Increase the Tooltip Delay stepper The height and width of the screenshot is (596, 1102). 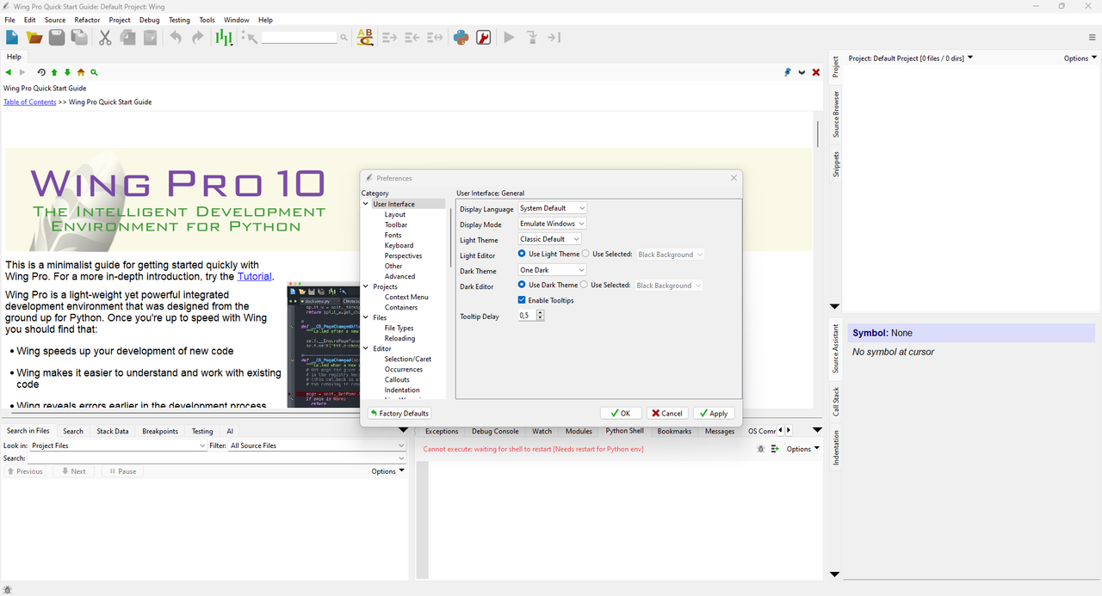coord(541,313)
